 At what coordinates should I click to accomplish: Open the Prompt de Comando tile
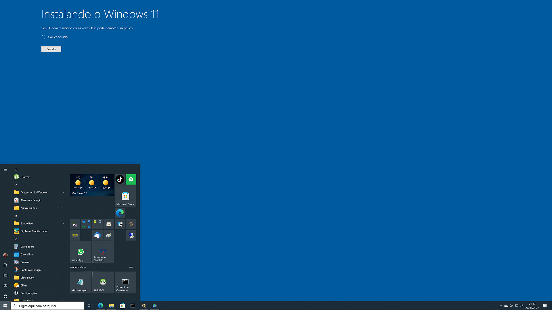point(125,282)
